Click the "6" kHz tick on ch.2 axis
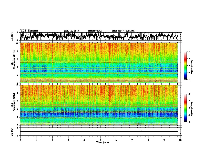 18,101
